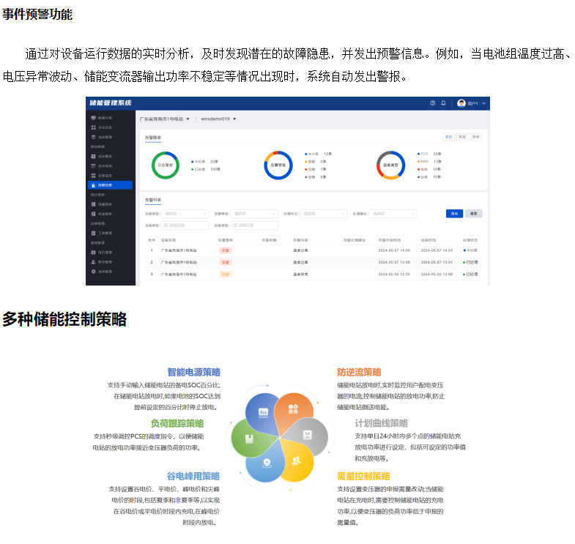This screenshot has height=544, width=575.
Task: Click the help question mark icon
Action: 433,103
